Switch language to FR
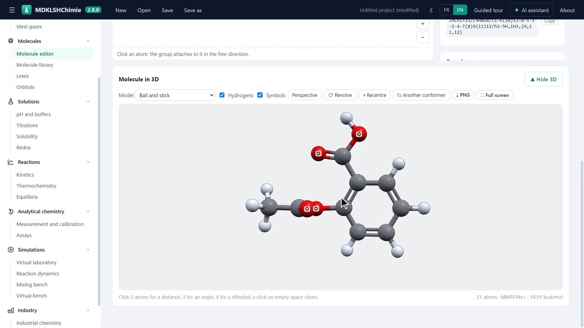 click(x=446, y=10)
